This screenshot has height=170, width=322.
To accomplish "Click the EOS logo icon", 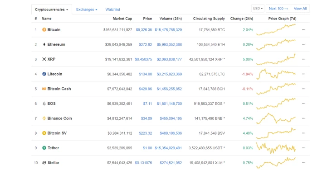I will [x=44, y=104].
